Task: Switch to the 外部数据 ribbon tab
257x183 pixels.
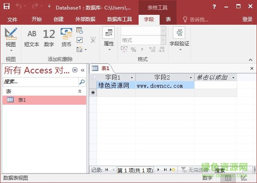Action: tap(85, 19)
